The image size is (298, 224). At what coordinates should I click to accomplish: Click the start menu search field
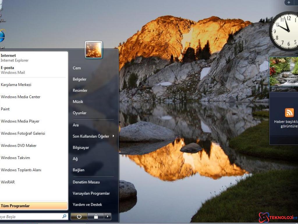(29, 217)
